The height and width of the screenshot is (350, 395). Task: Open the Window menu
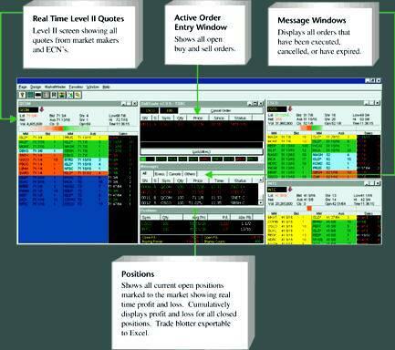[x=93, y=87]
